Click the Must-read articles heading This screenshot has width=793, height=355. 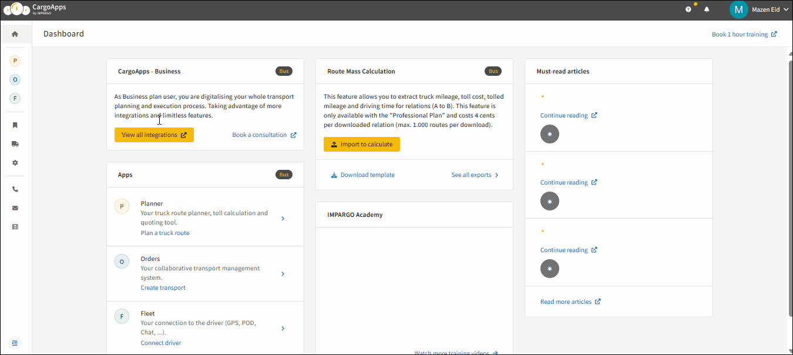click(x=563, y=71)
